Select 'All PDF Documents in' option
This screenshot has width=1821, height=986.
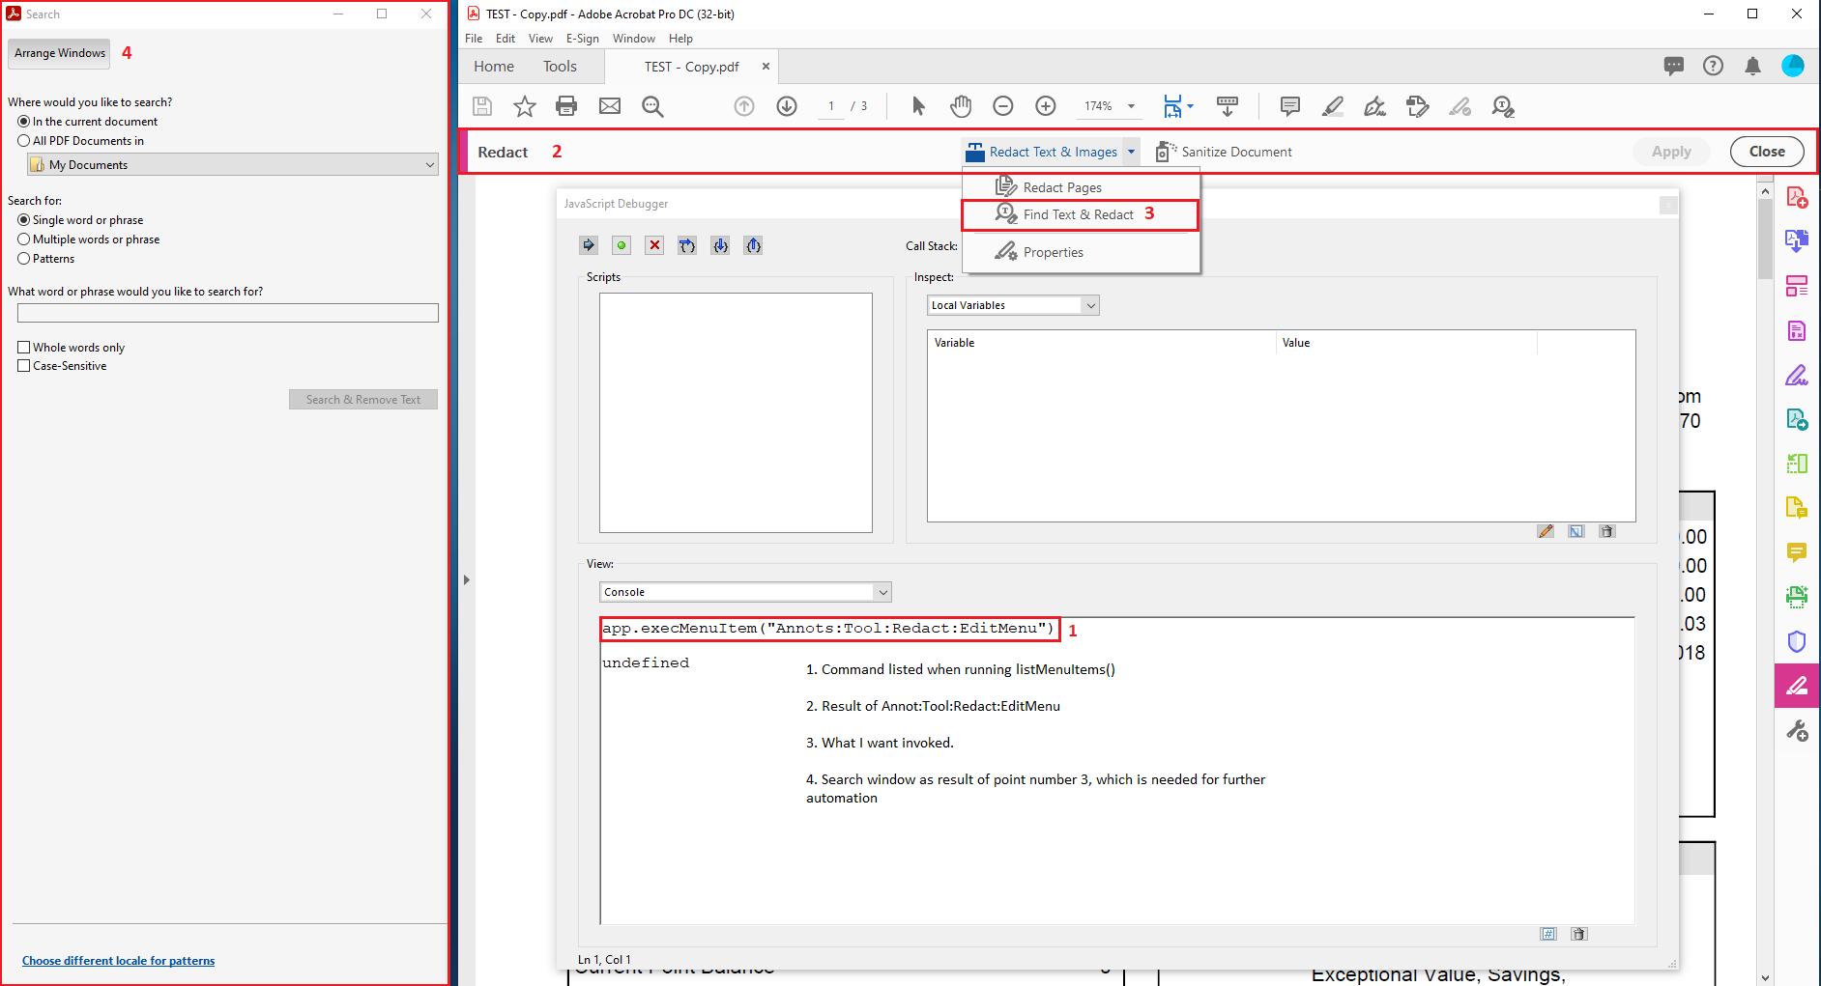click(x=81, y=141)
